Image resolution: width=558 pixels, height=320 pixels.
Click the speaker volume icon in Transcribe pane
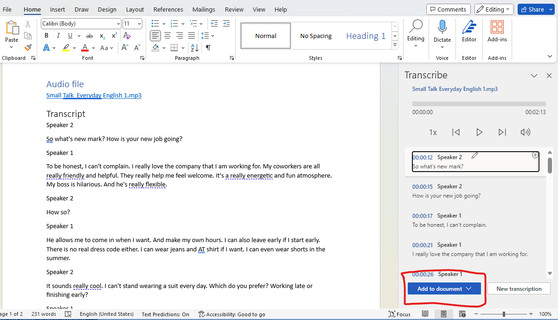(x=526, y=132)
